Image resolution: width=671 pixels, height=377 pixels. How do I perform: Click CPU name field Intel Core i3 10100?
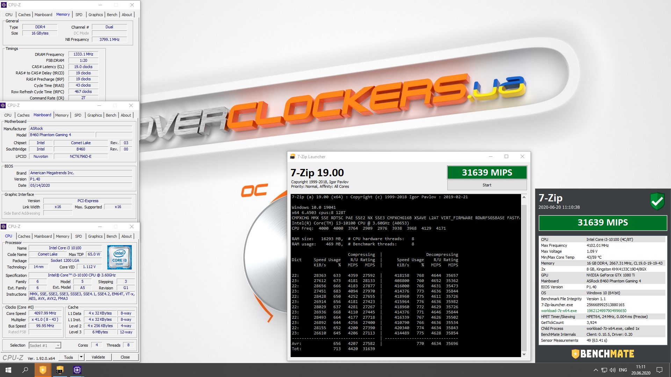coord(65,248)
